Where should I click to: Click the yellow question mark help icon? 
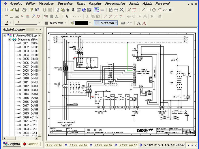[x=32, y=10]
